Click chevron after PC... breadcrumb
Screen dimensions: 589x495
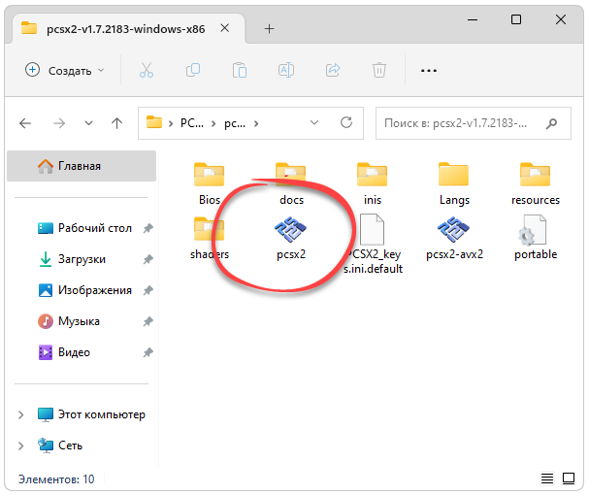tap(213, 123)
